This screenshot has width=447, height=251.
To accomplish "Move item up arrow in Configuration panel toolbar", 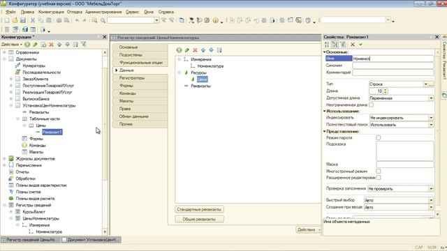I will [59, 45].
